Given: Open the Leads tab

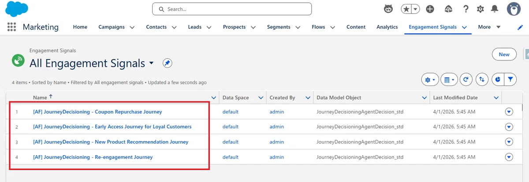Looking at the screenshot, I should click(195, 27).
